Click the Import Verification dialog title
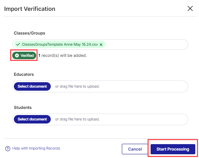Screen dimensions: 199x158 pos(30,9)
